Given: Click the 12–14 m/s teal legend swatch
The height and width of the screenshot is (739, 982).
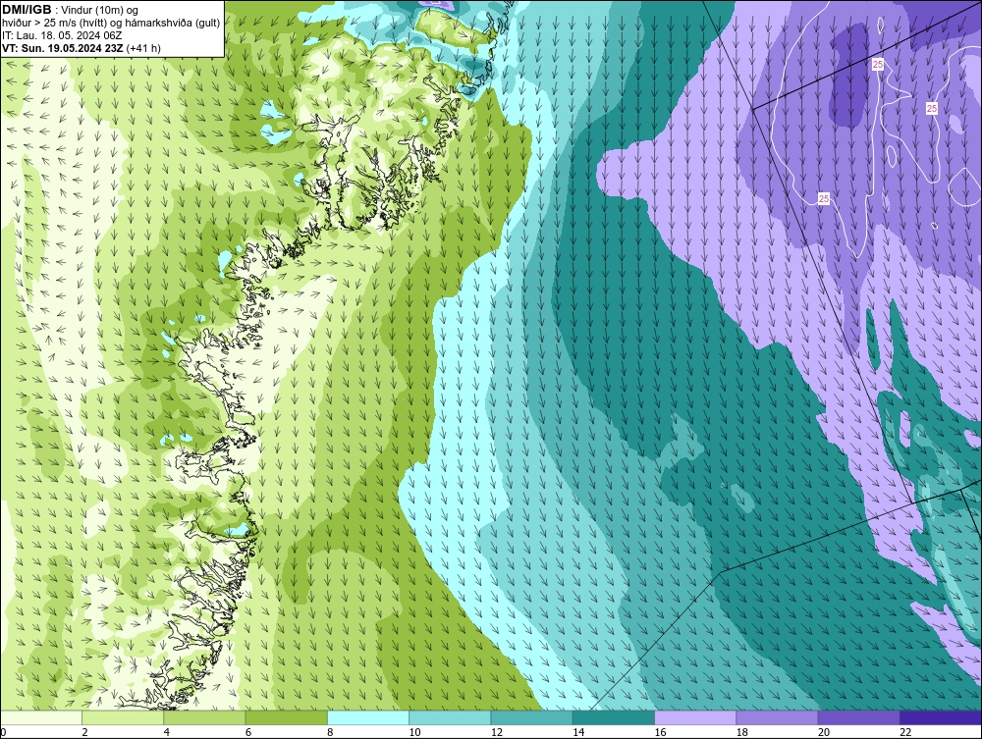Looking at the screenshot, I should [x=531, y=717].
